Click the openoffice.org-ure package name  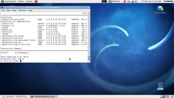[11, 42]
